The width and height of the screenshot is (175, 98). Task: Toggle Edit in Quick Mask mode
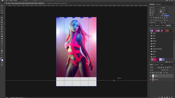tap(2, 63)
